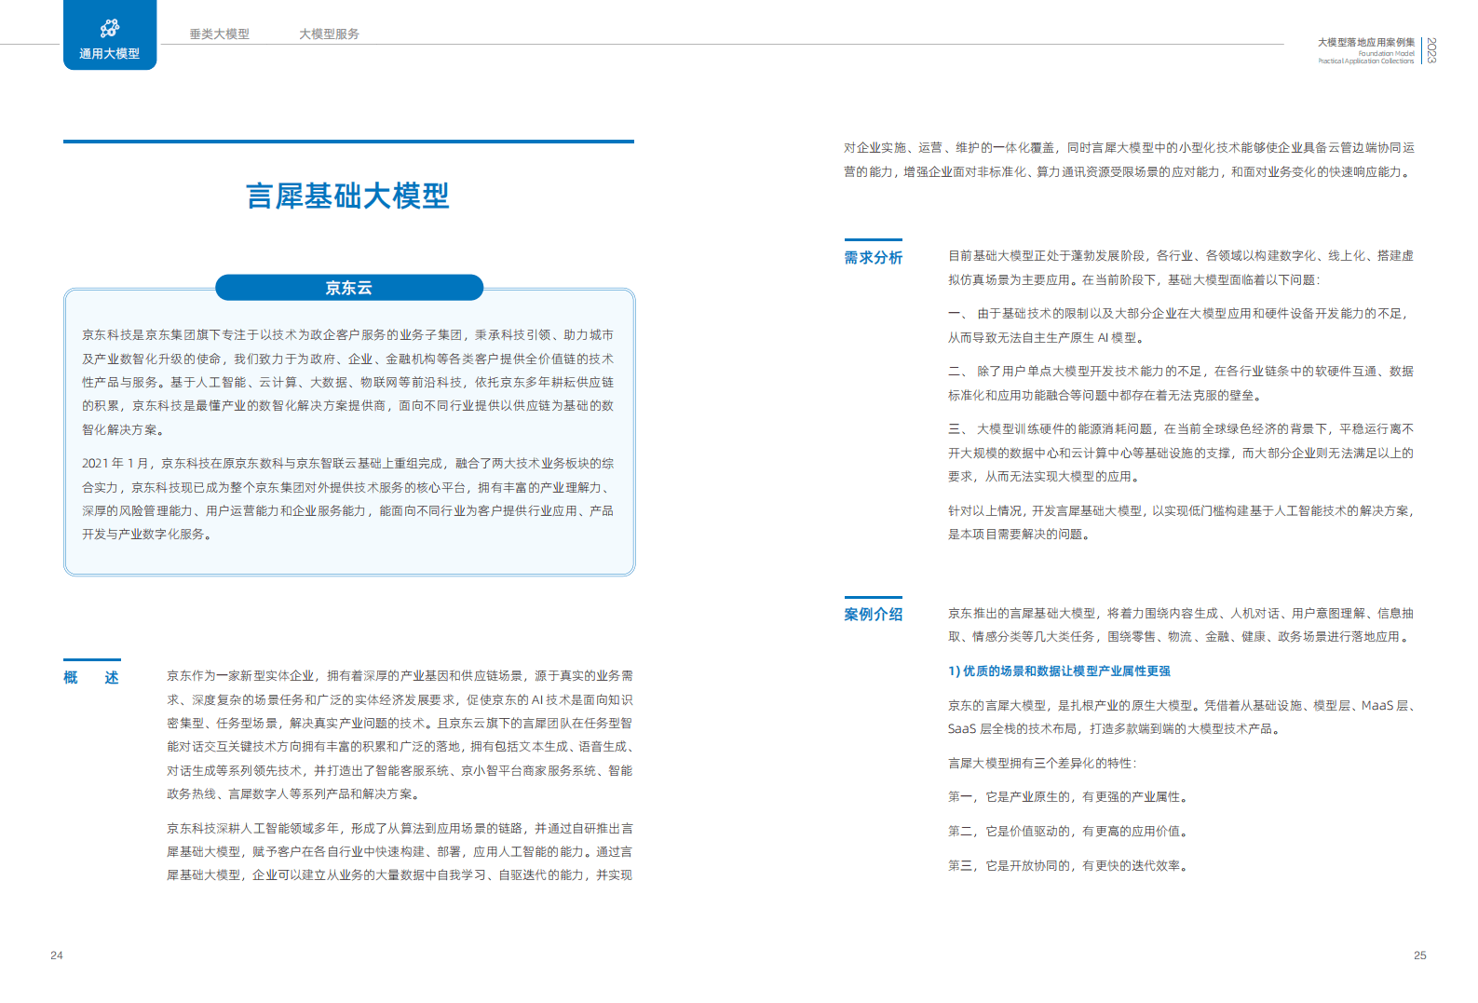Click the item starting 二、除了用户单点大模型

pyautogui.click(x=1181, y=384)
